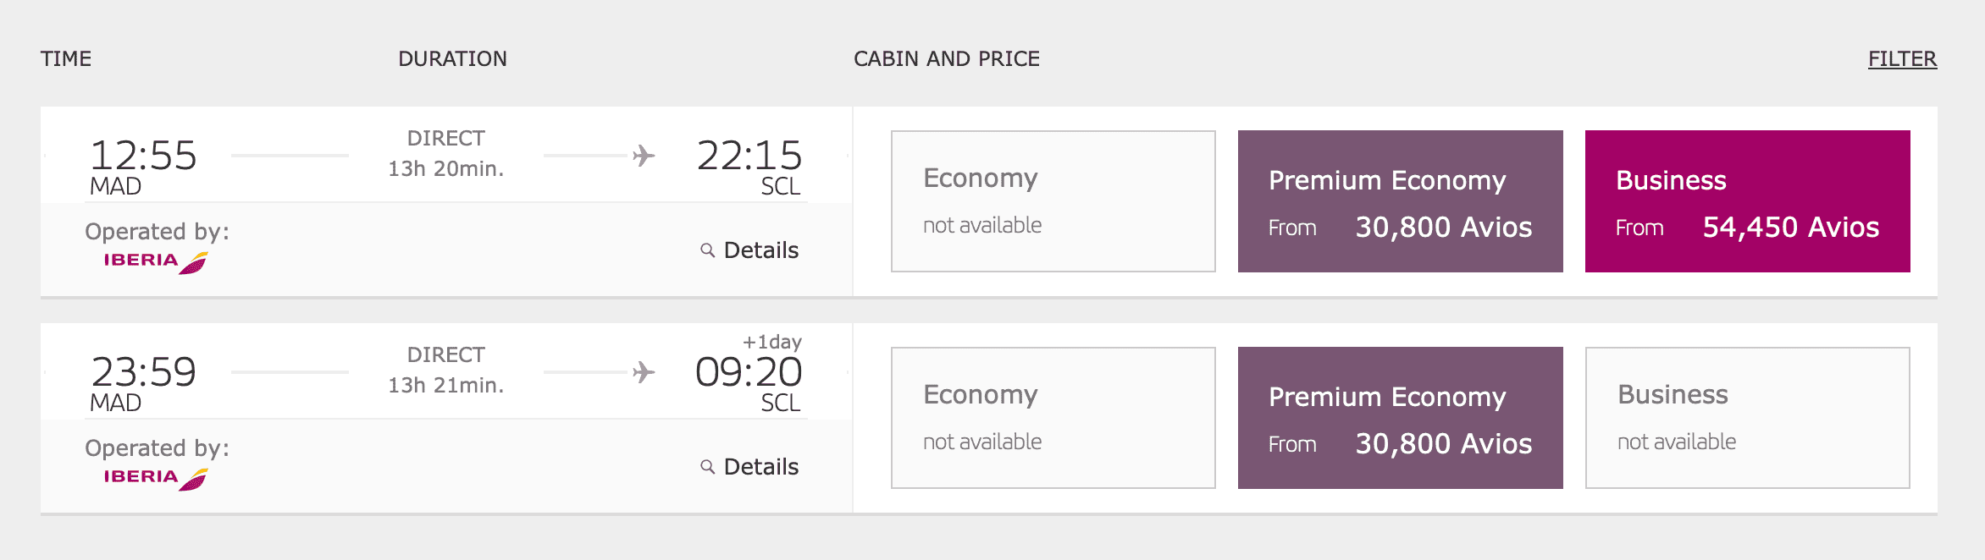Screen dimensions: 1985x560
Task: Click unavailable Economy box on the 12:55 flight
Action: pyautogui.click(x=1053, y=201)
